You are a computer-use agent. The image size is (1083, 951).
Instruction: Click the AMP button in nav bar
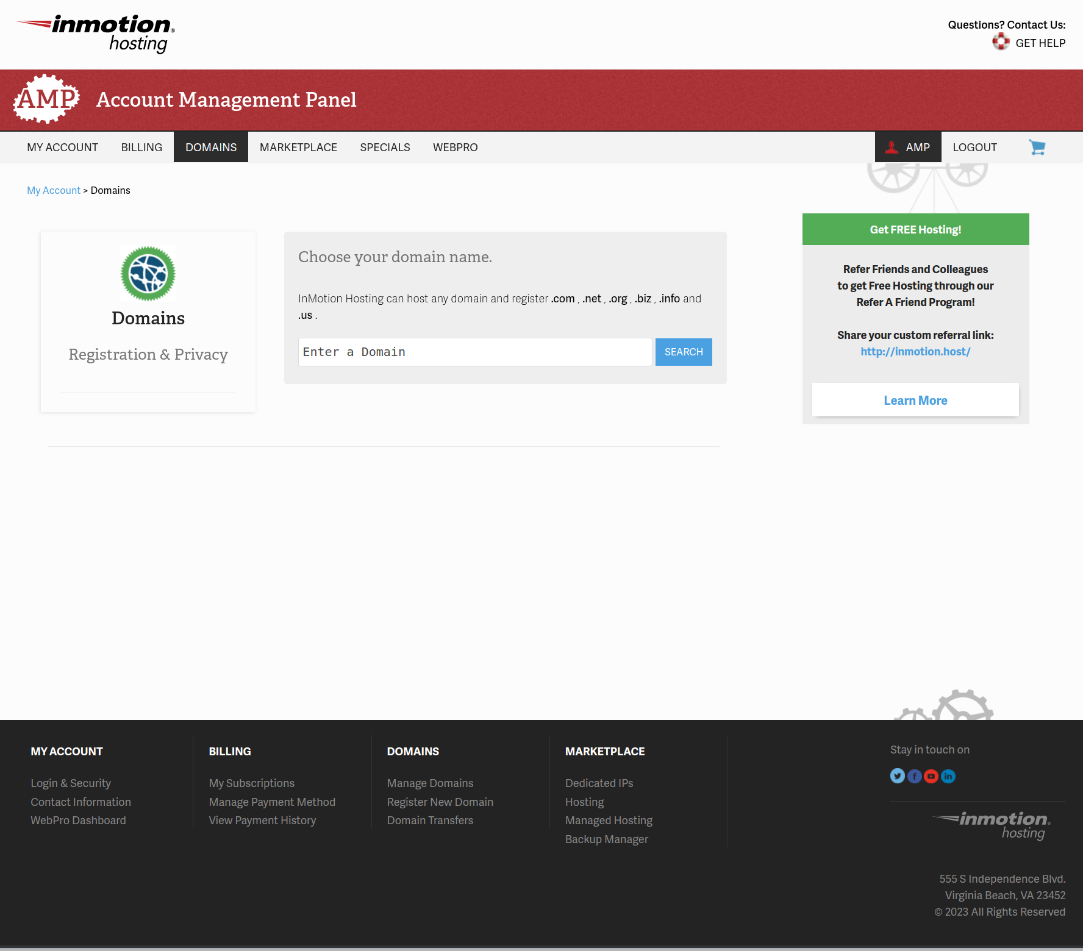tap(908, 148)
